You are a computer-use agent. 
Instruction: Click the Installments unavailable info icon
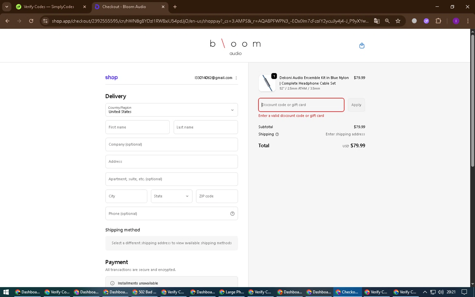[x=112, y=283]
